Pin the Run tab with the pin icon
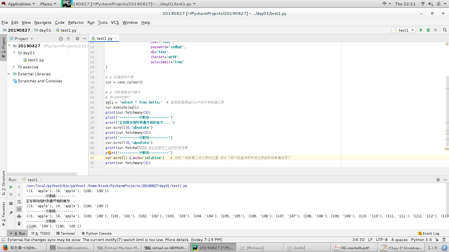The image size is (449, 252). tap(11, 213)
